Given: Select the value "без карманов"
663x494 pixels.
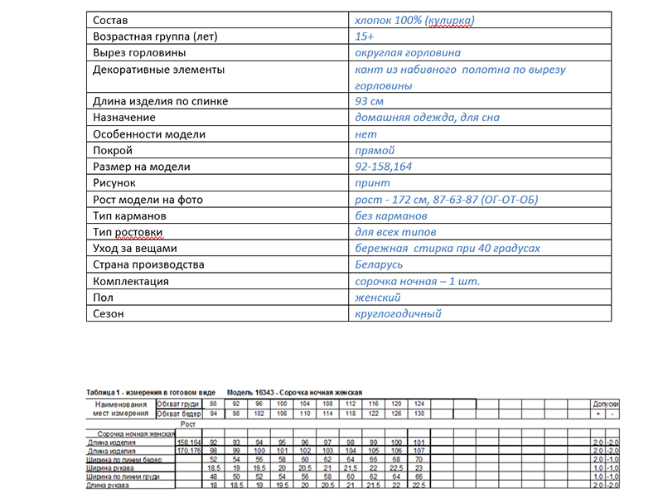Looking at the screenshot, I should coord(390,216).
